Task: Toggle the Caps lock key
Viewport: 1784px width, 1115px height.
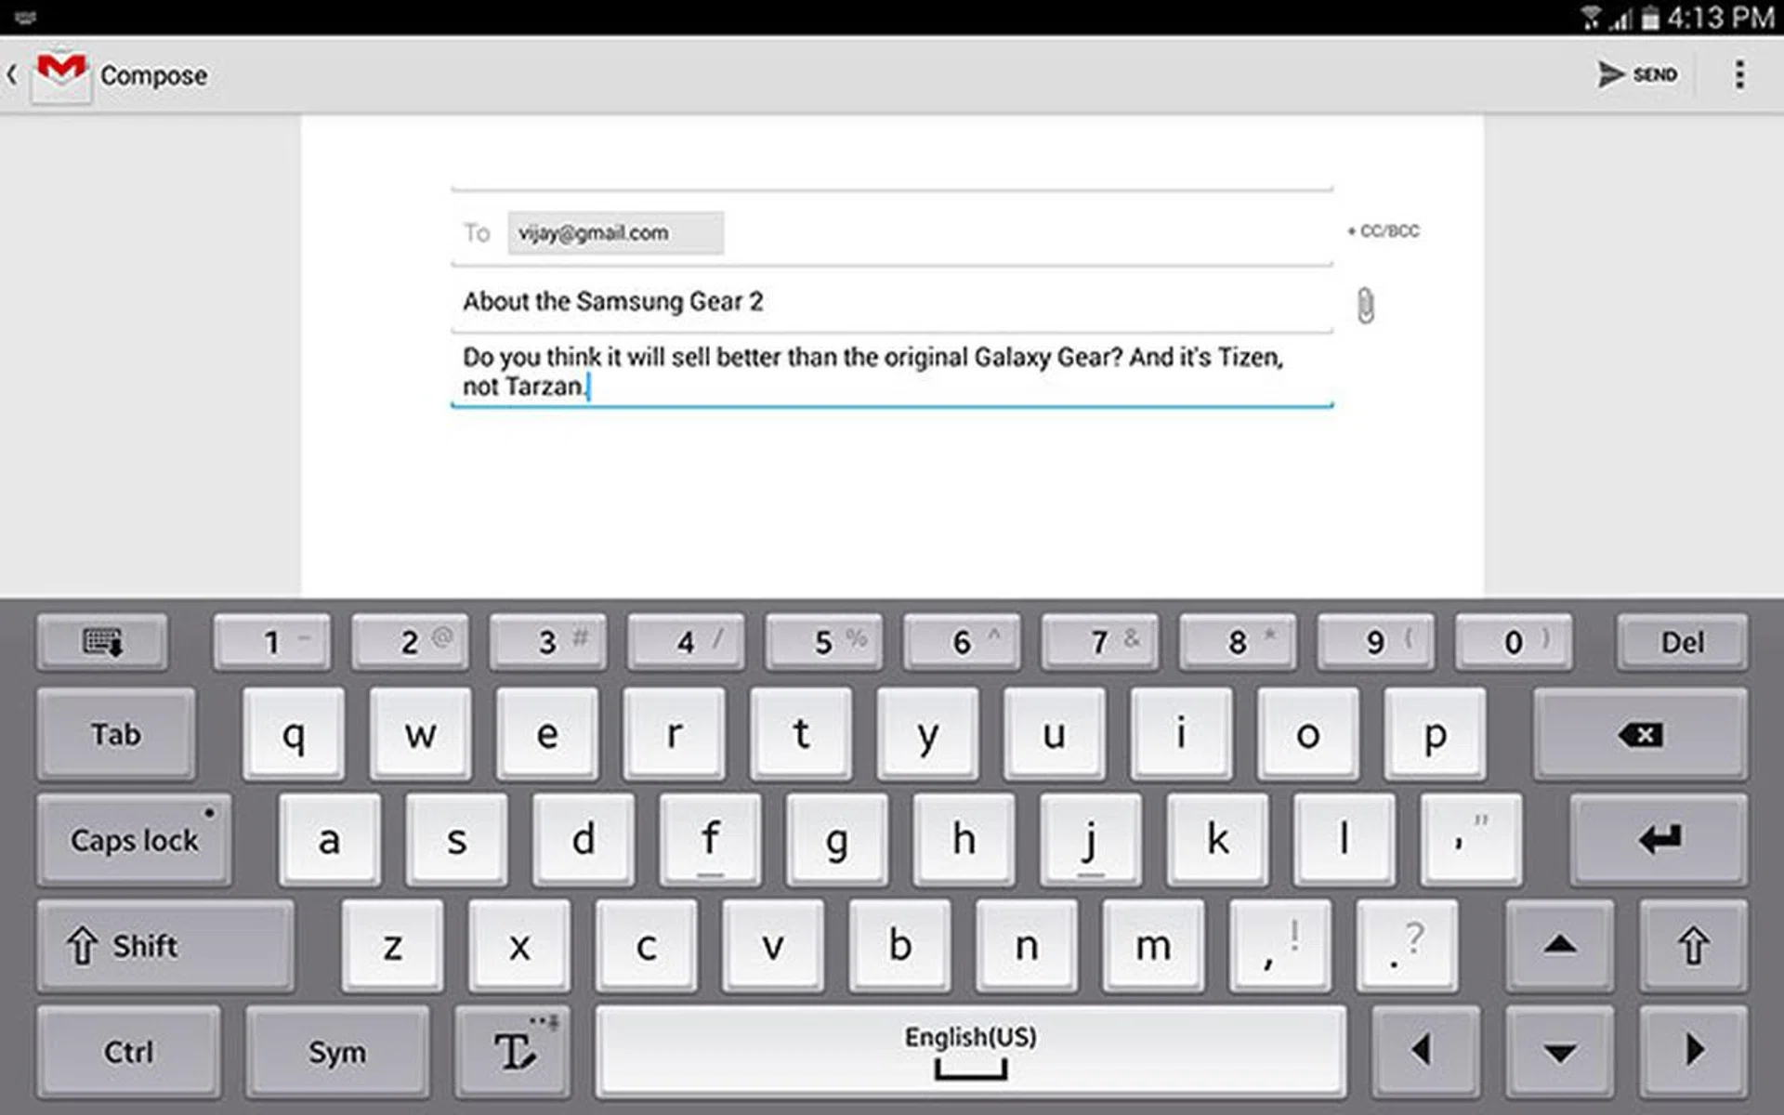Action: [135, 840]
